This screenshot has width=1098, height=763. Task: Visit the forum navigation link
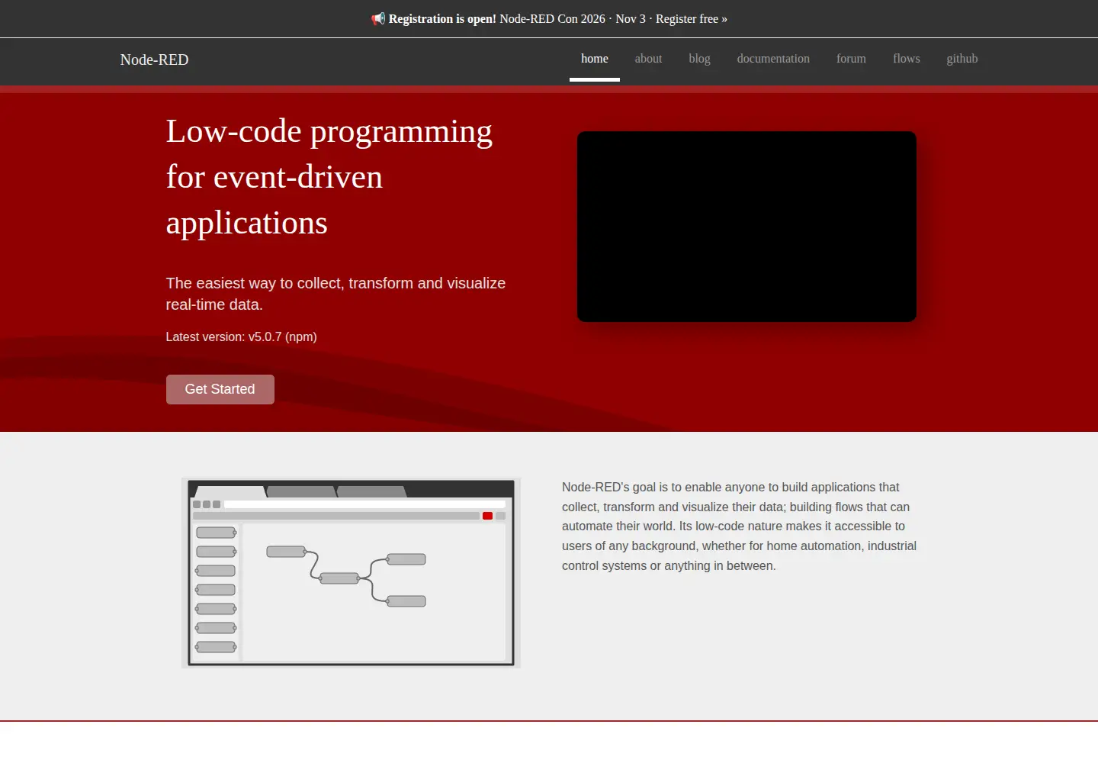851,59
